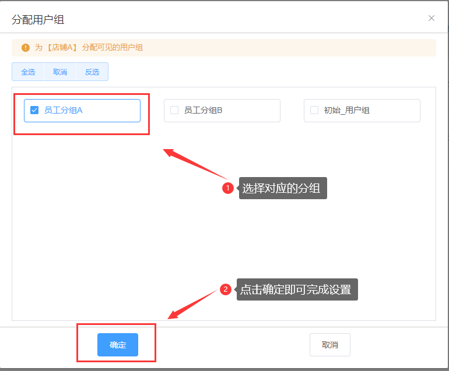Click the 员工分组A label text
This screenshot has width=449, height=371.
(64, 110)
